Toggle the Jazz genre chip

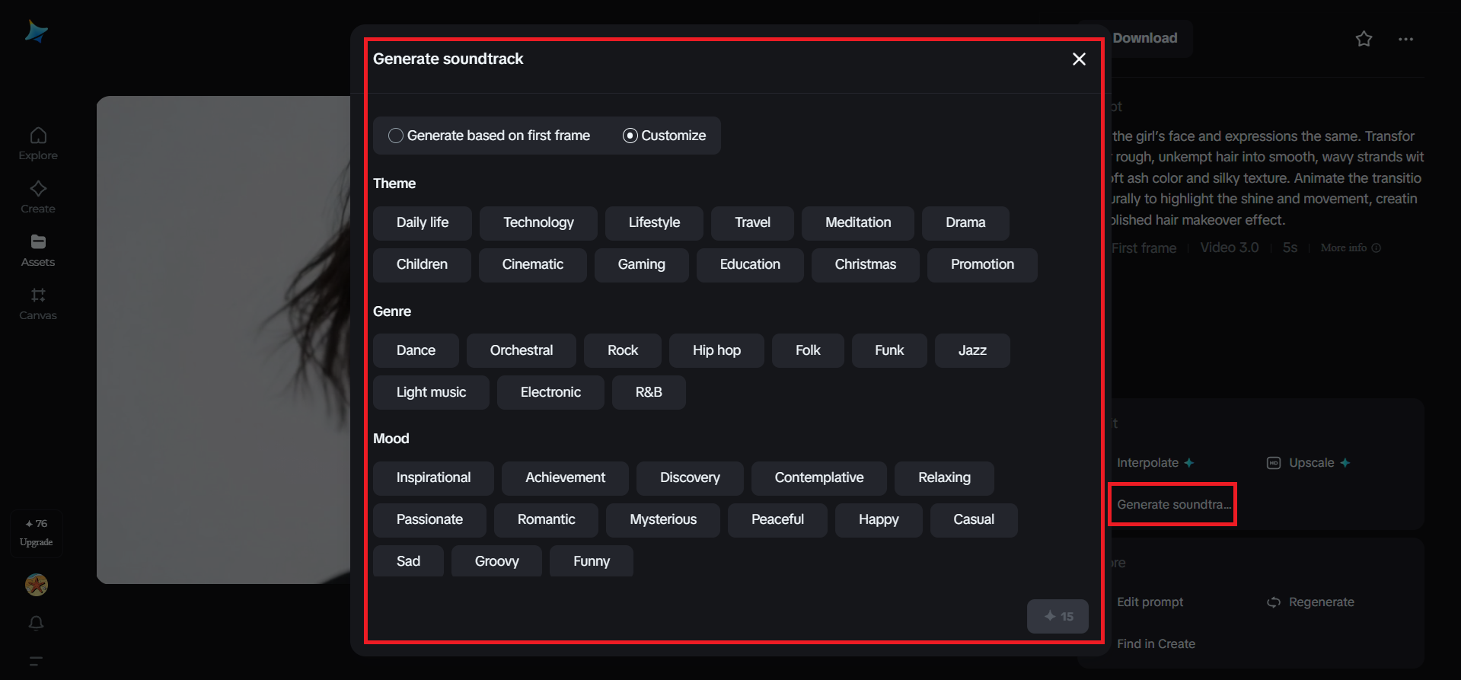(971, 350)
